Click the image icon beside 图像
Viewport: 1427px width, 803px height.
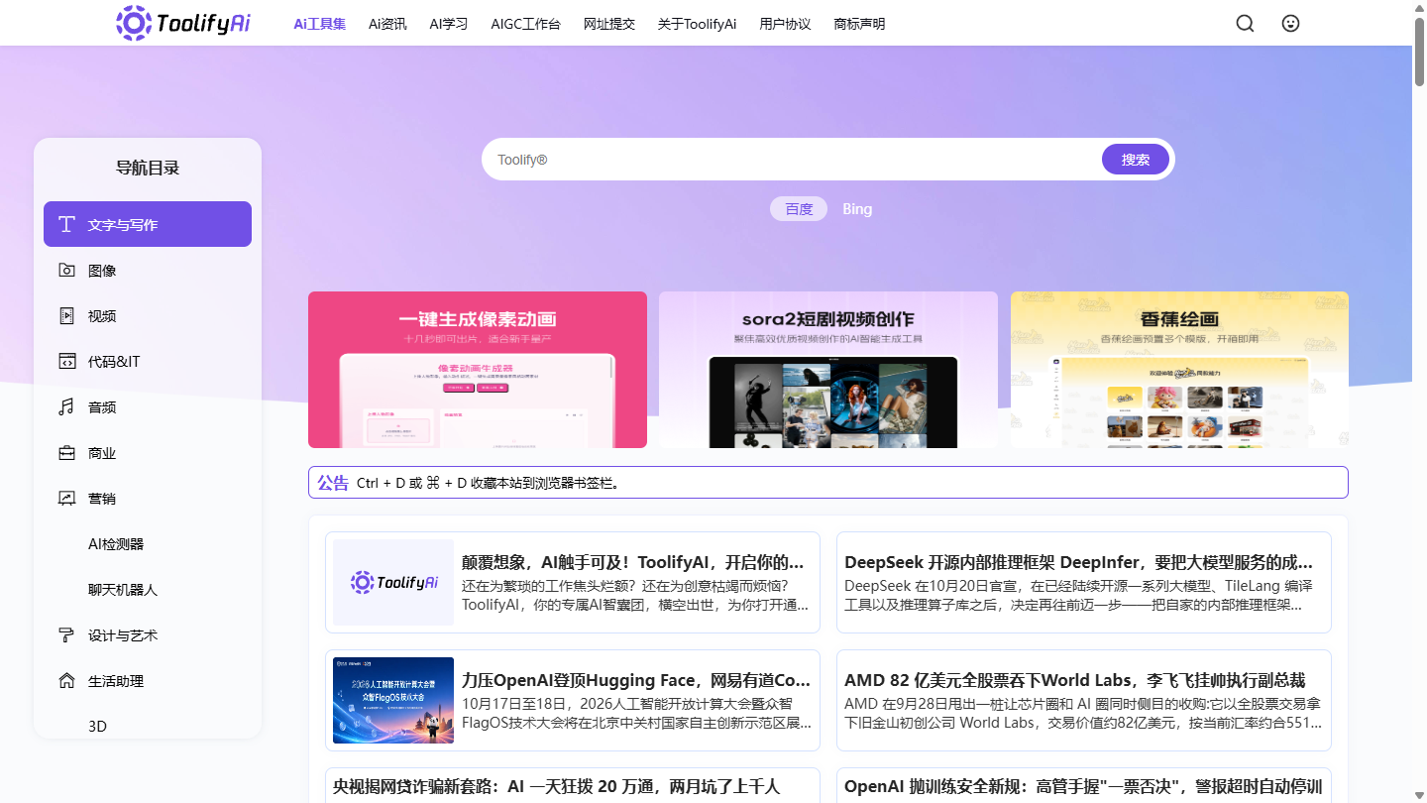tap(66, 270)
